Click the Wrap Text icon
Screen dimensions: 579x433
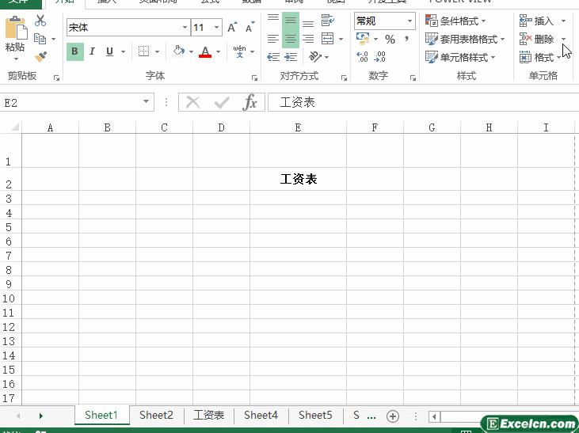pyautogui.click(x=328, y=21)
